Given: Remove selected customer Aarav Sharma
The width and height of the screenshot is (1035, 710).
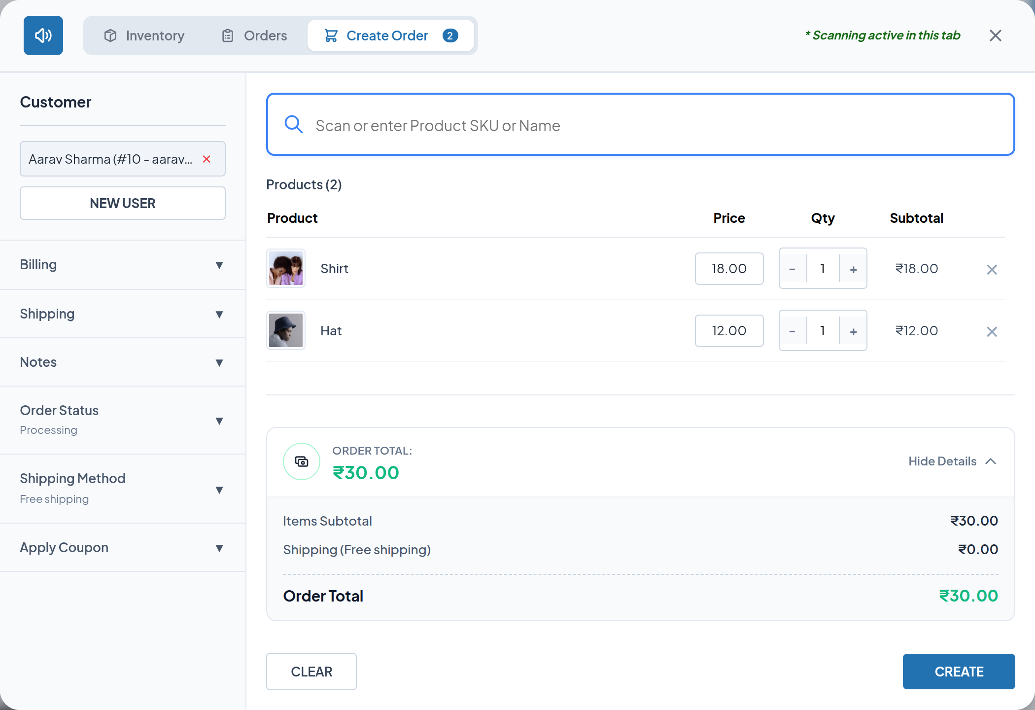Looking at the screenshot, I should [x=207, y=159].
